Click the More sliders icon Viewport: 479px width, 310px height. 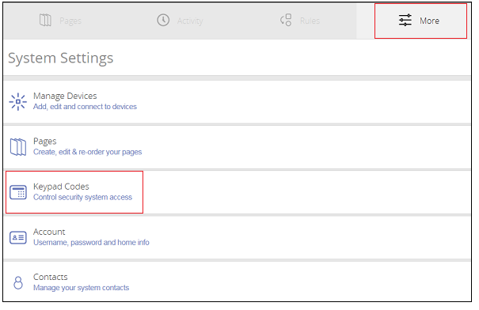[x=405, y=20]
